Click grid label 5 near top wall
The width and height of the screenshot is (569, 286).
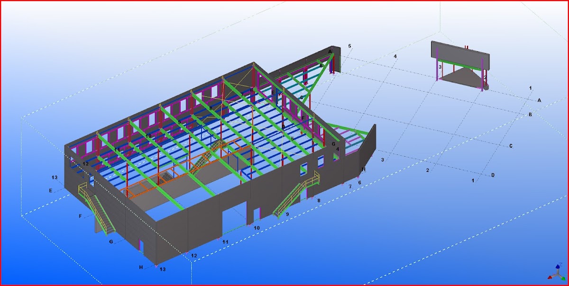[x=349, y=46]
